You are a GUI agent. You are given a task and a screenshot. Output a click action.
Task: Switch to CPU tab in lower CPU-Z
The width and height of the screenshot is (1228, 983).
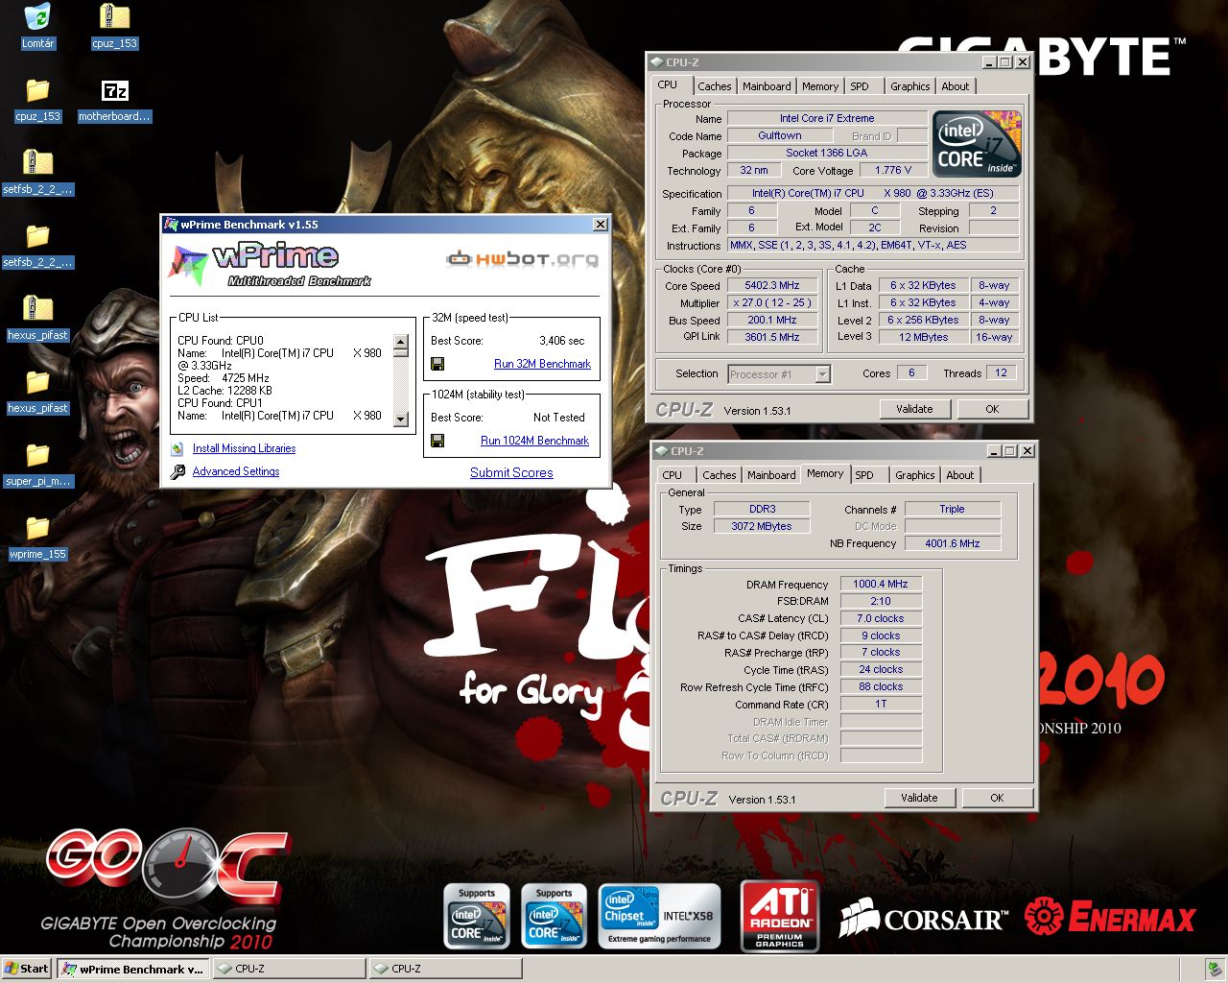coord(673,475)
